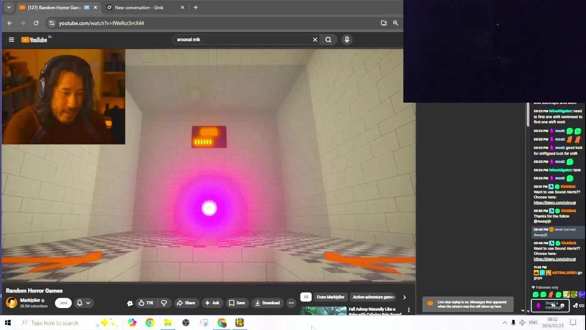Screen dimensions: 586x330
Task: Open Copilot icon on taskbar
Action: [132, 323]
